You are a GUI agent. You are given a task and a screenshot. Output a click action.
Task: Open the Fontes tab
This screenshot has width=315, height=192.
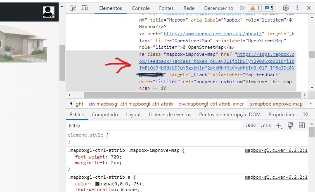point(166,8)
